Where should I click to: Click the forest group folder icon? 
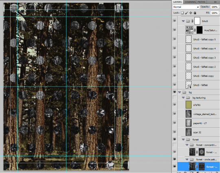(x=188, y=140)
